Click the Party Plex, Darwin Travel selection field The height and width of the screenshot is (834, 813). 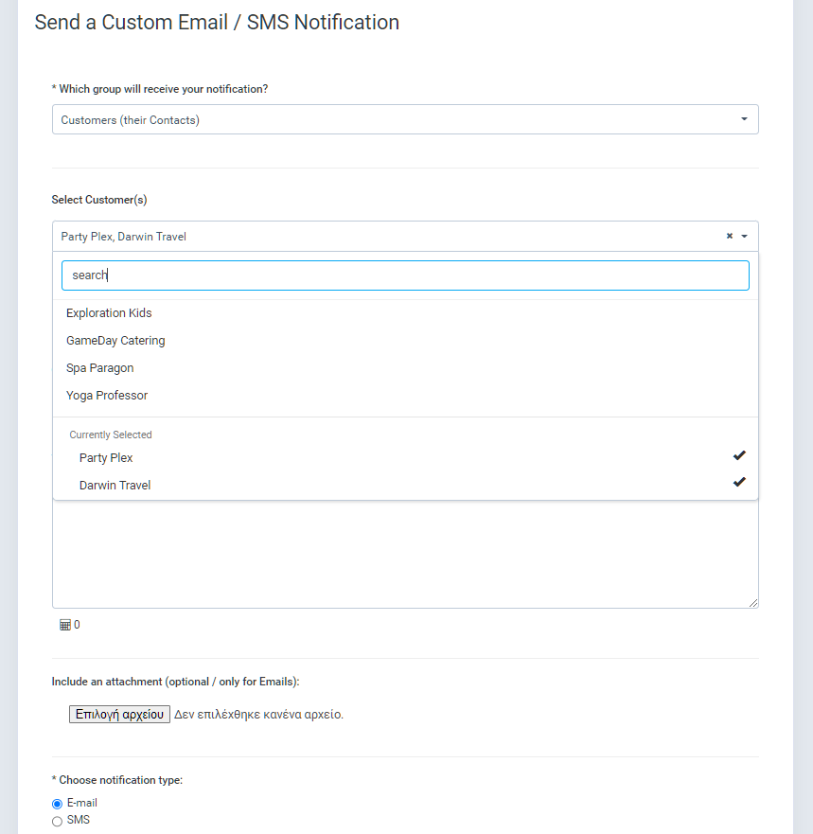(379, 237)
